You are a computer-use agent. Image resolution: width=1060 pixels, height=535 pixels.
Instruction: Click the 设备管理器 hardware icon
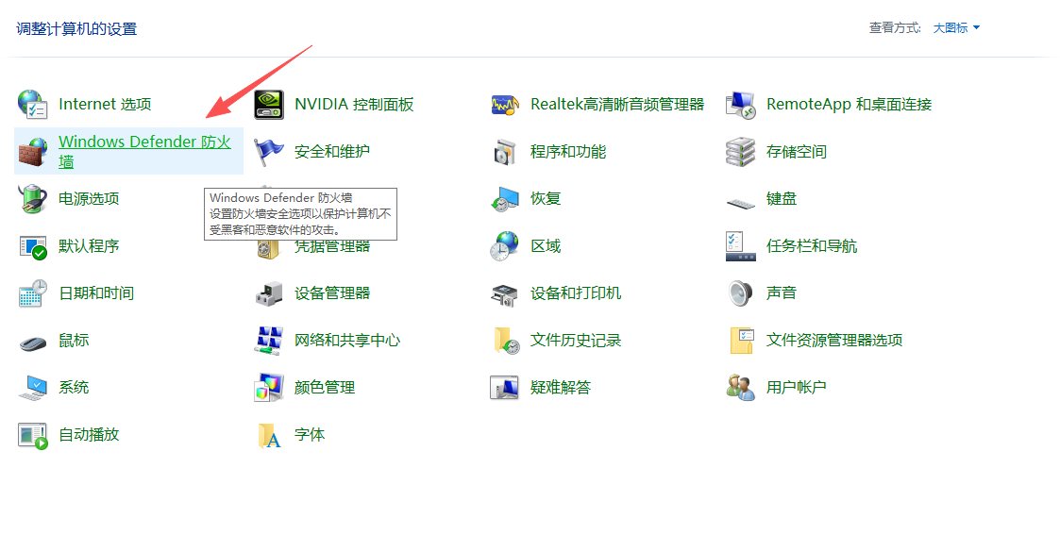[268, 293]
